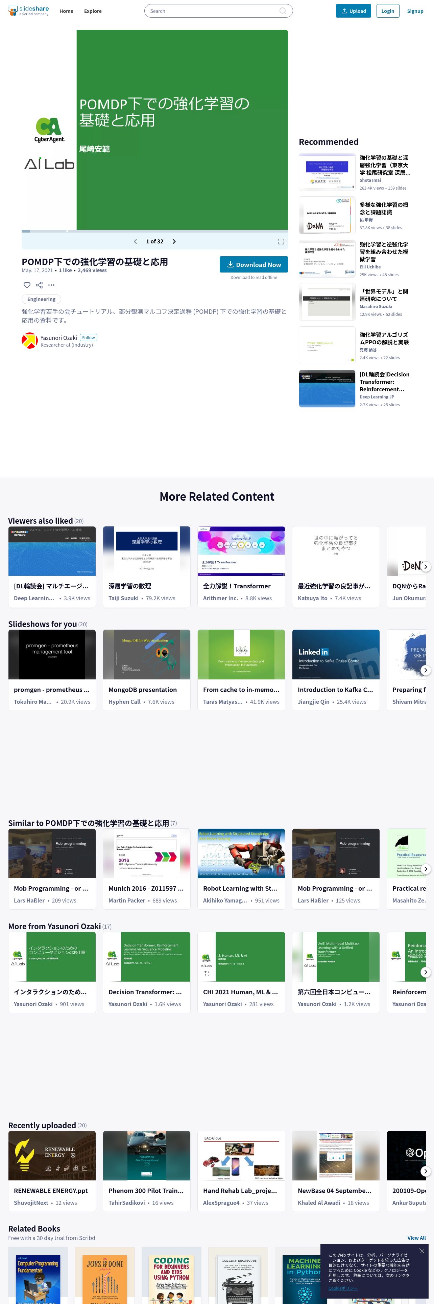Image resolution: width=434 pixels, height=1304 pixels.
Task: Follow Yasunori Ozaki
Action: click(x=89, y=338)
